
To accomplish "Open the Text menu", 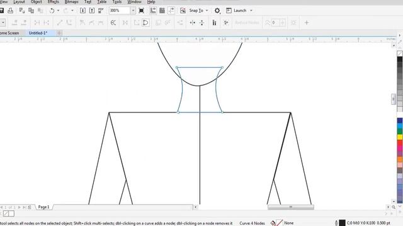I will pyautogui.click(x=88, y=2).
